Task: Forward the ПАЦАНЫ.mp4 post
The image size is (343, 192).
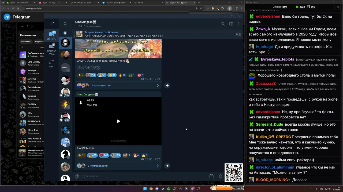Action: coord(167,166)
